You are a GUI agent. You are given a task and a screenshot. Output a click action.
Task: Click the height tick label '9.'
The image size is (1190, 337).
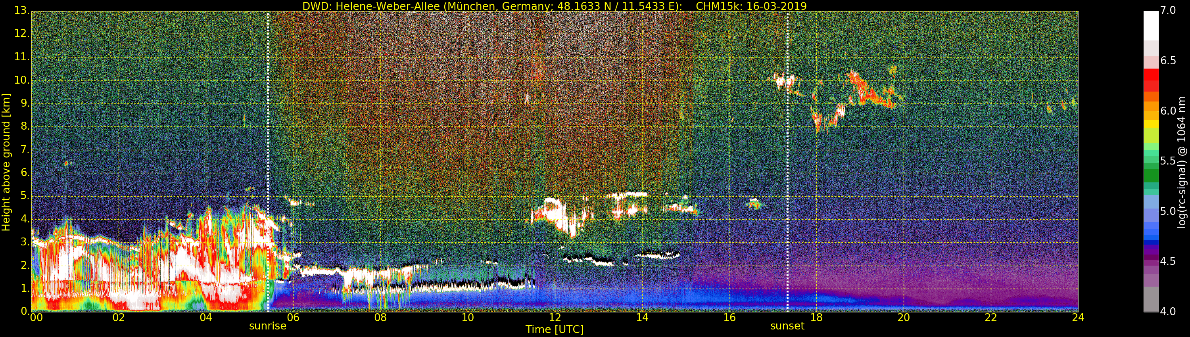(25, 103)
